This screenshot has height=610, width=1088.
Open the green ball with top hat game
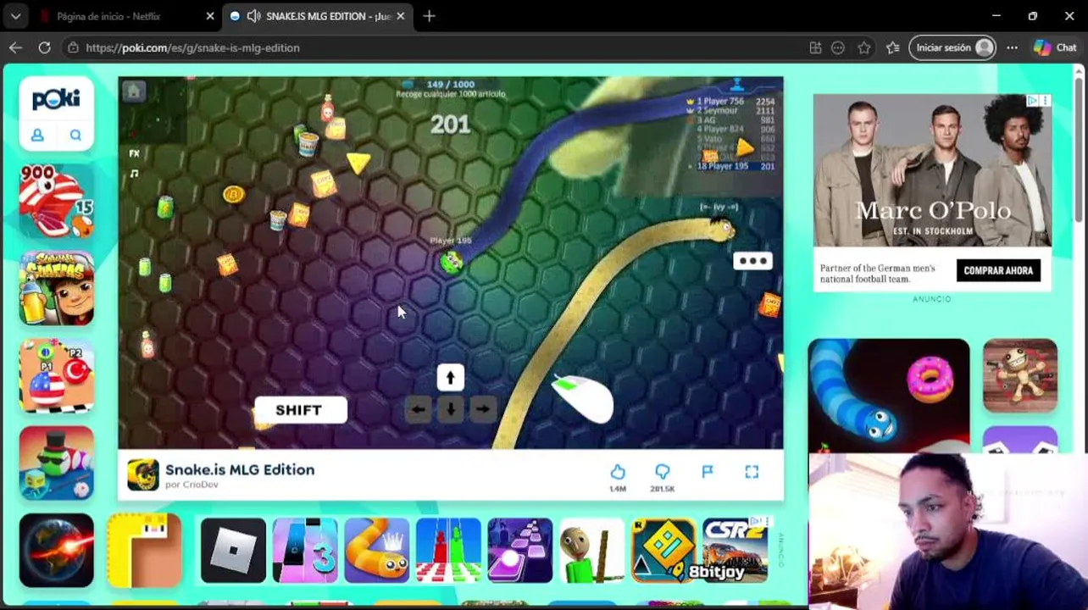pos(57,463)
